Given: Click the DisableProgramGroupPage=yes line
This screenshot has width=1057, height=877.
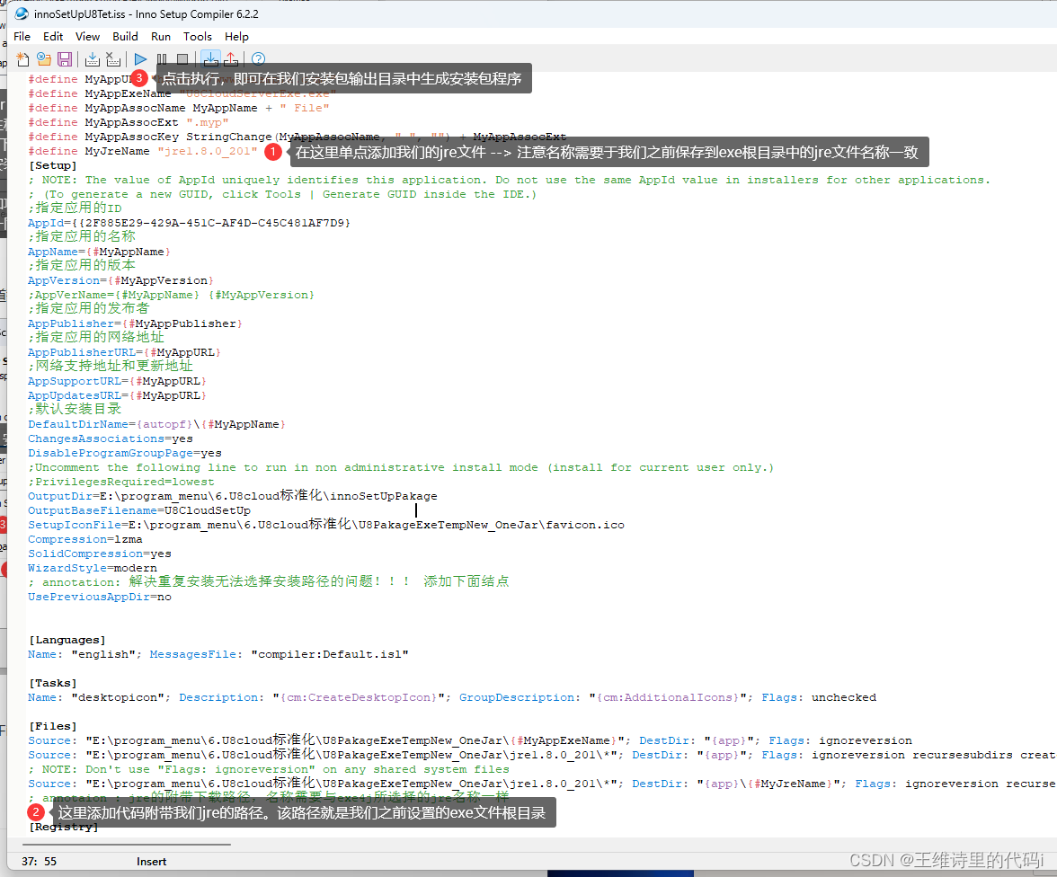Looking at the screenshot, I should pyautogui.click(x=125, y=454).
